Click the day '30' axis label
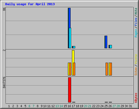Screen dimensions: 139x109 [x=126, y=106]
